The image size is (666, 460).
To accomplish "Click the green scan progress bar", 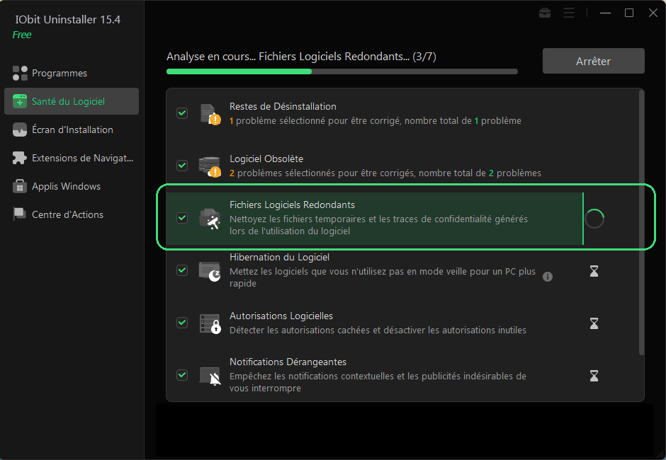I will (342, 71).
